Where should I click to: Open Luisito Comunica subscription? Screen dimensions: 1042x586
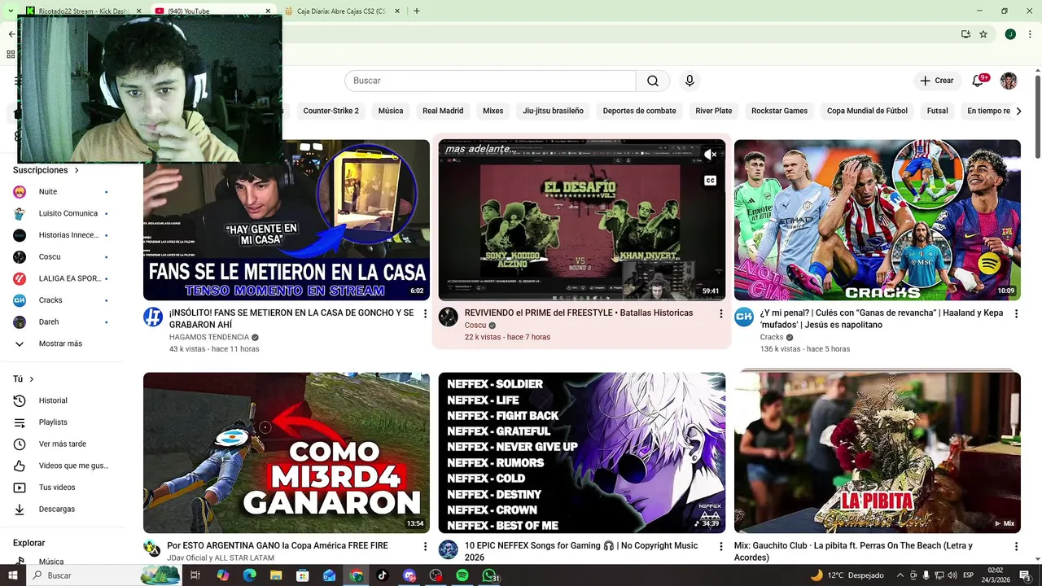pyautogui.click(x=62, y=213)
